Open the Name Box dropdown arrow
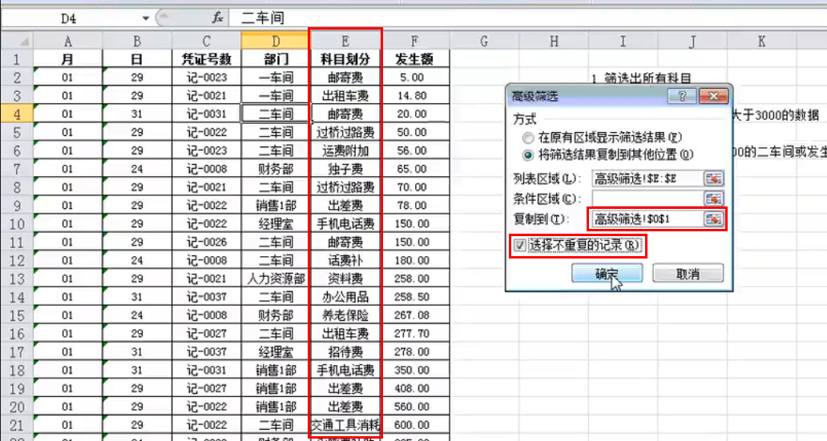 click(145, 18)
